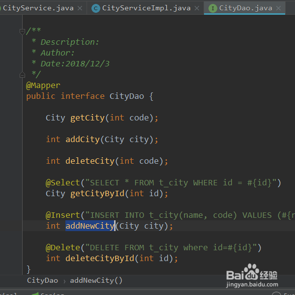Click the getCity method name
Image resolution: width=295 pixels, height=295 pixels.
click(88, 118)
